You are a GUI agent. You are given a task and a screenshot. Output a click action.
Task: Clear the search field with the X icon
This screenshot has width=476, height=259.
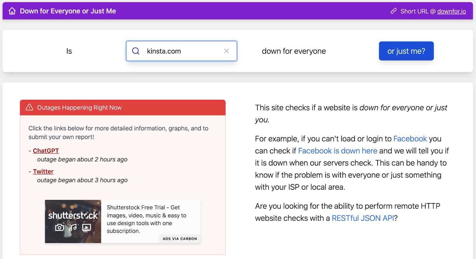click(226, 51)
